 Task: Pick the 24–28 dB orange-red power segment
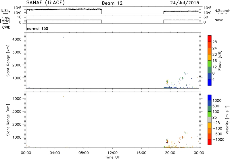(210, 45)
